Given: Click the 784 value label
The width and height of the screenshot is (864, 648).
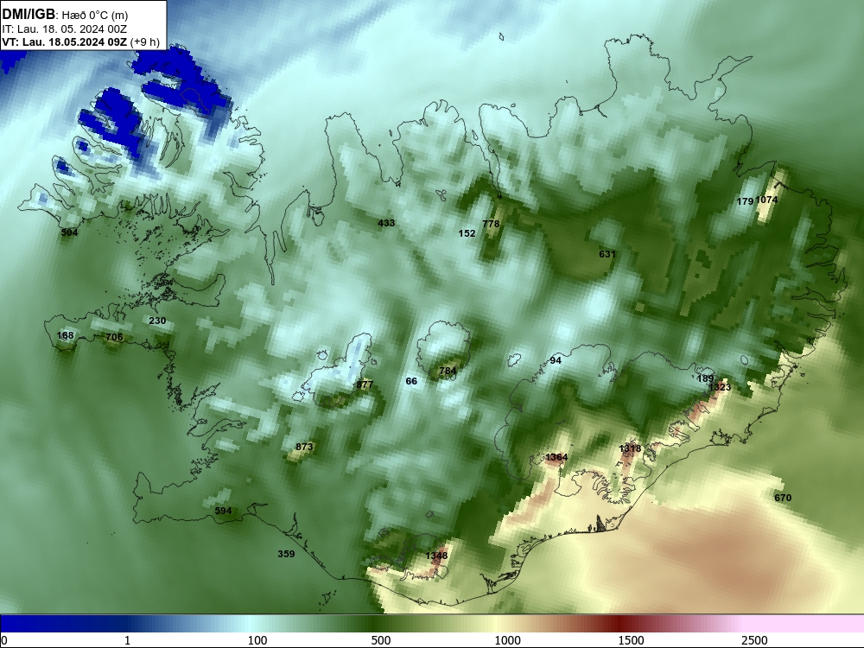Looking at the screenshot, I should pos(448,371).
